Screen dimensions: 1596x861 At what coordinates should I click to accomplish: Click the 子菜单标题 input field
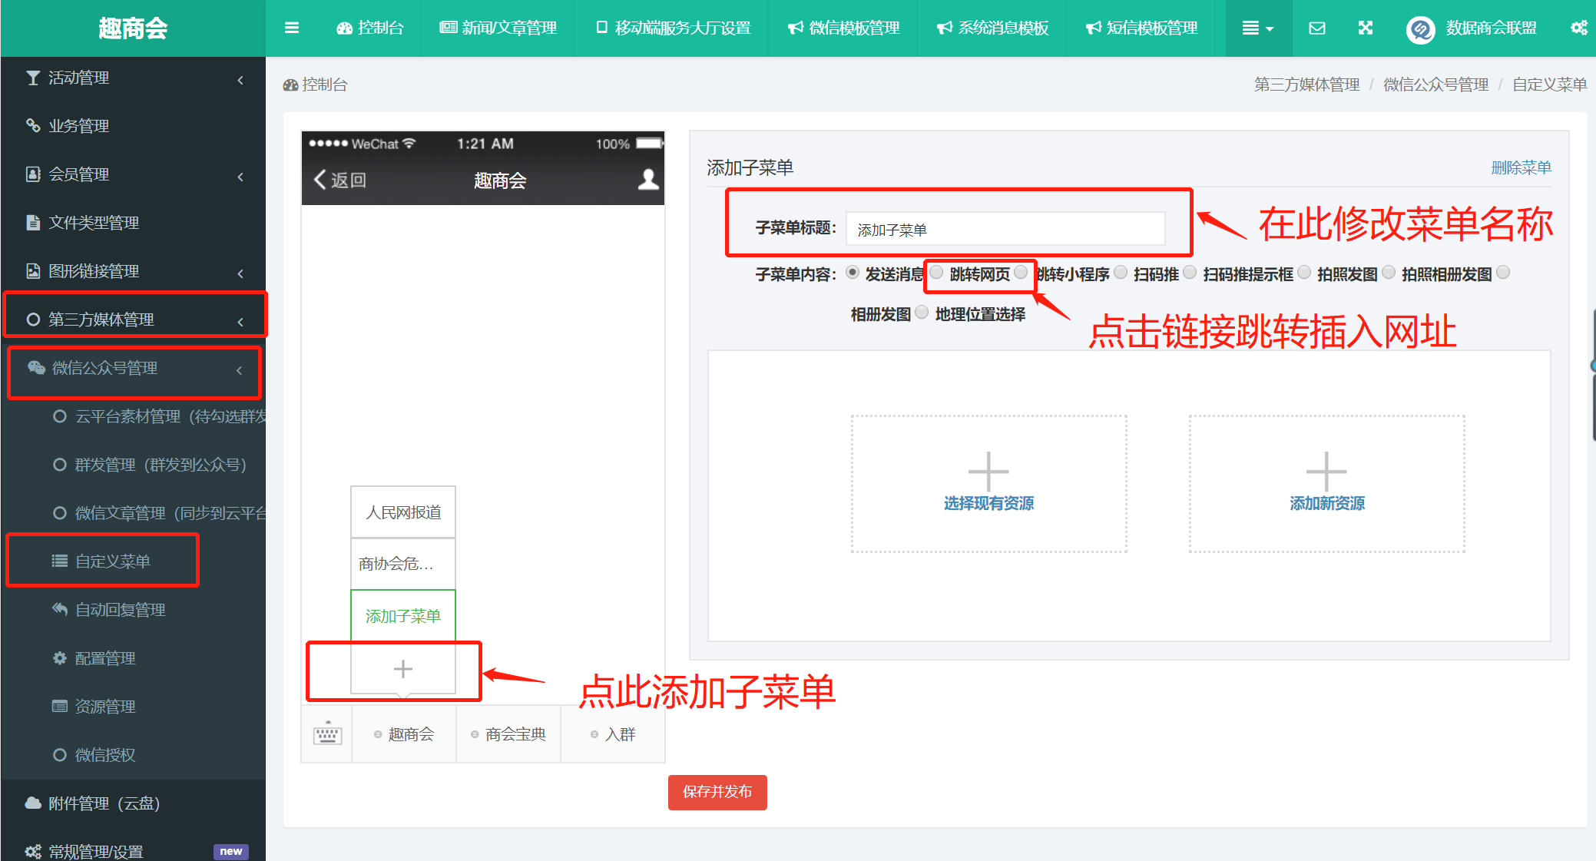(x=1005, y=230)
